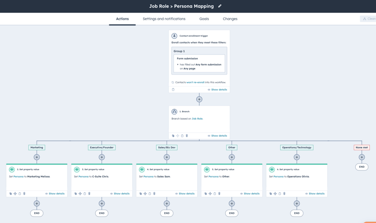Add action below the Sales Sam card
The height and width of the screenshot is (223, 376).
pyautogui.click(x=167, y=203)
